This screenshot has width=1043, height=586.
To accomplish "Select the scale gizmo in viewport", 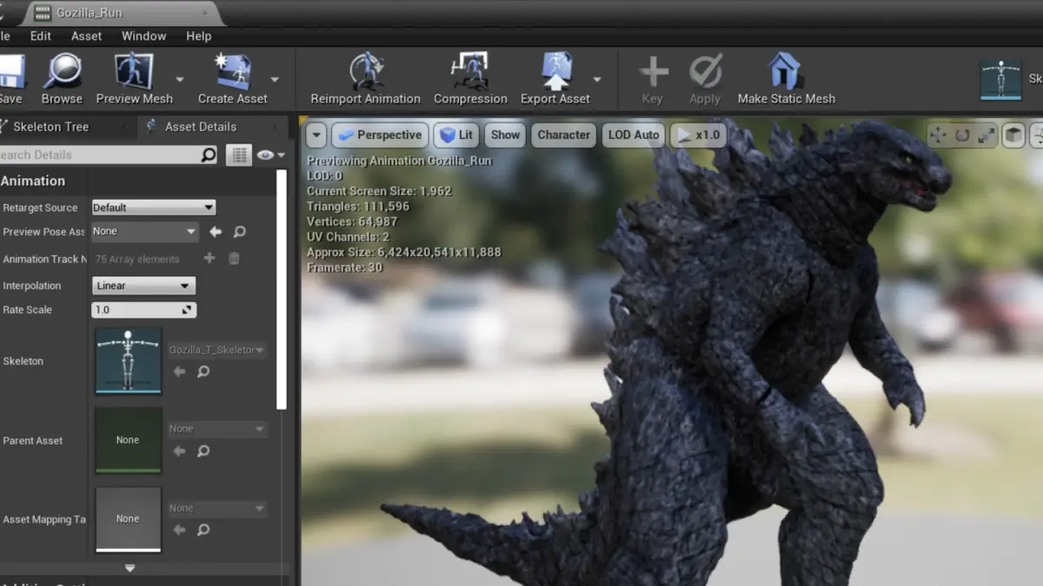I will (986, 135).
